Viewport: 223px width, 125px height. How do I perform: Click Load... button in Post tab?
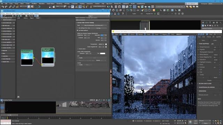coord(215,40)
